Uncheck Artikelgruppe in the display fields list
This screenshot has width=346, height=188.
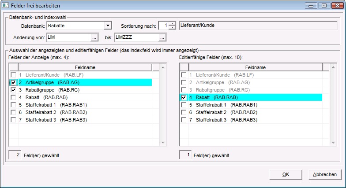tap(13, 82)
